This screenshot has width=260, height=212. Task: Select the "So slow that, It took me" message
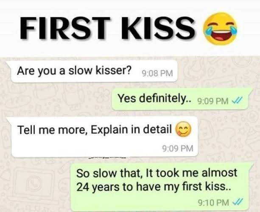[x=162, y=187]
